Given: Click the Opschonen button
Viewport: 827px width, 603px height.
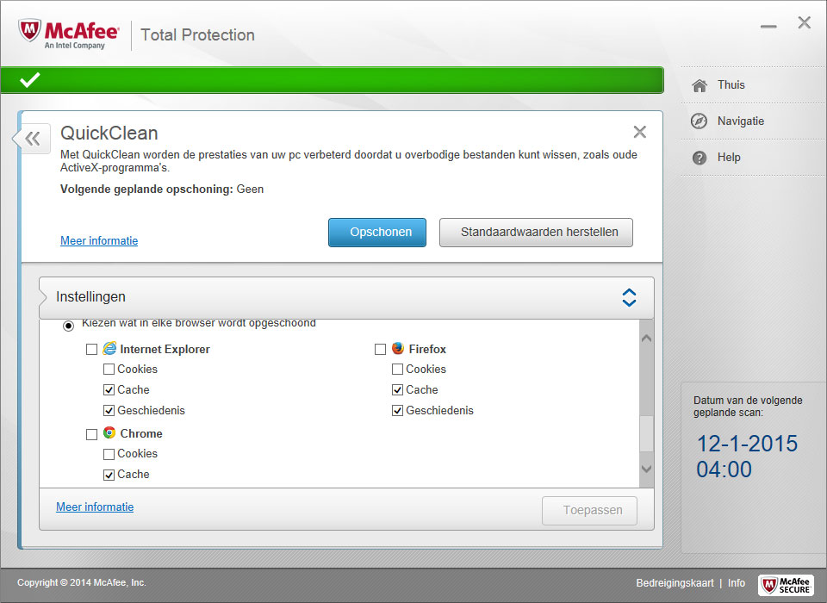Looking at the screenshot, I should [x=377, y=232].
